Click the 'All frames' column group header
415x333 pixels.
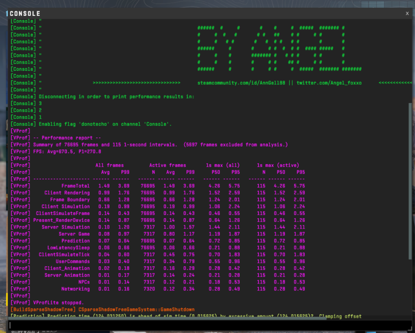tap(110, 165)
